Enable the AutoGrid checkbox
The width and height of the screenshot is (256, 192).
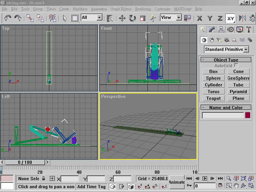(x=236, y=65)
